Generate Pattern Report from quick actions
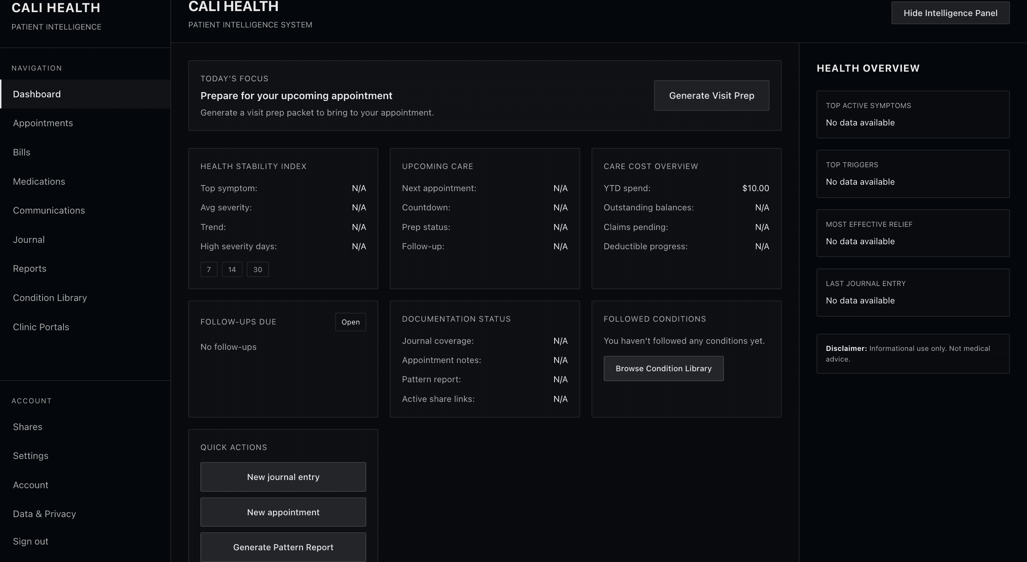The width and height of the screenshot is (1027, 562). click(283, 547)
